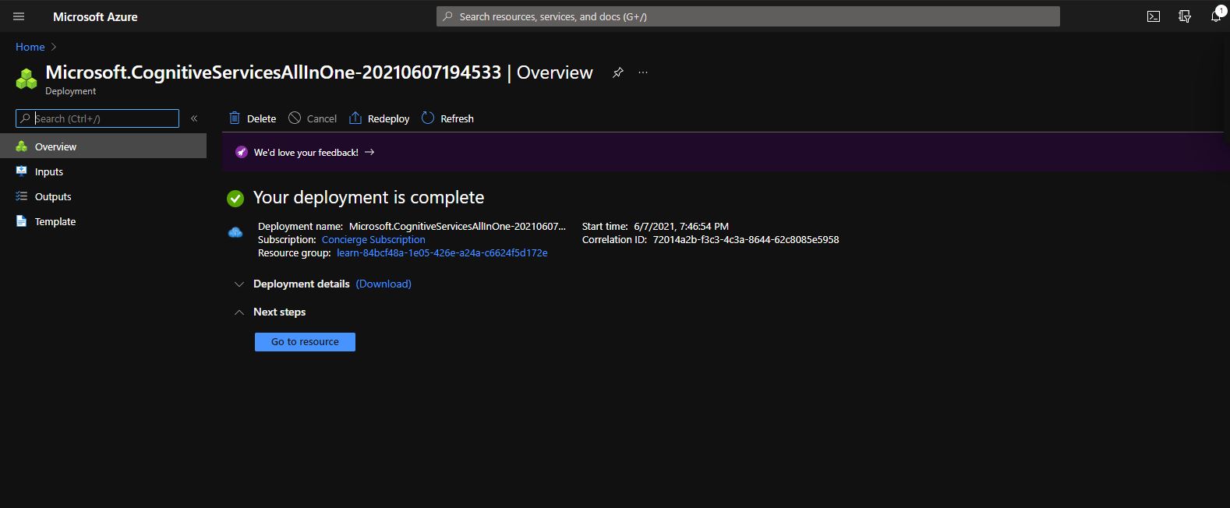Select Outputs in the left menu
Image resolution: width=1230 pixels, height=508 pixels.
(x=103, y=196)
